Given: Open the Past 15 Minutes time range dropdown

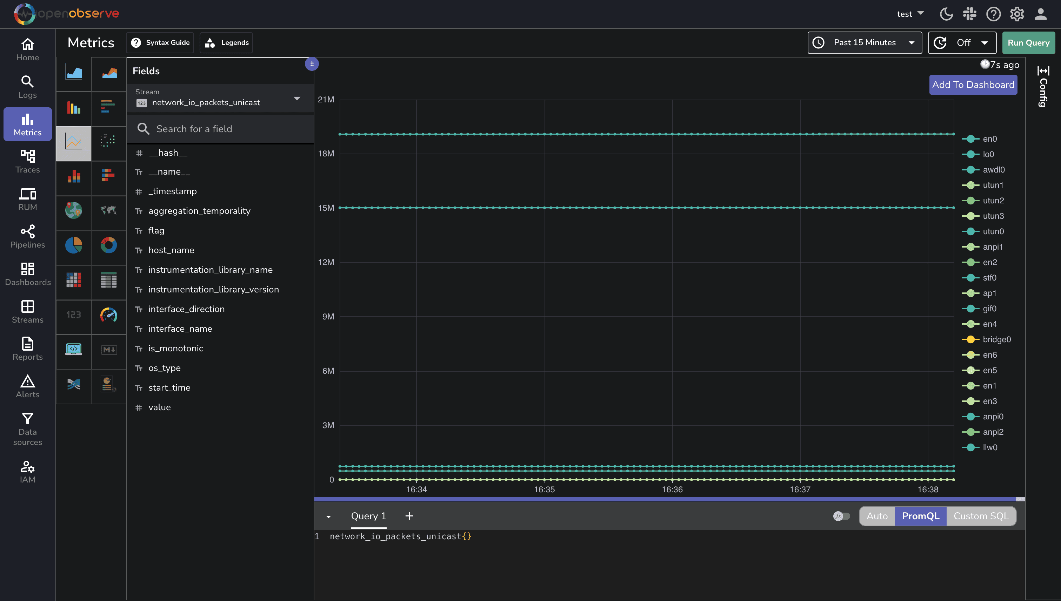Looking at the screenshot, I should 865,42.
